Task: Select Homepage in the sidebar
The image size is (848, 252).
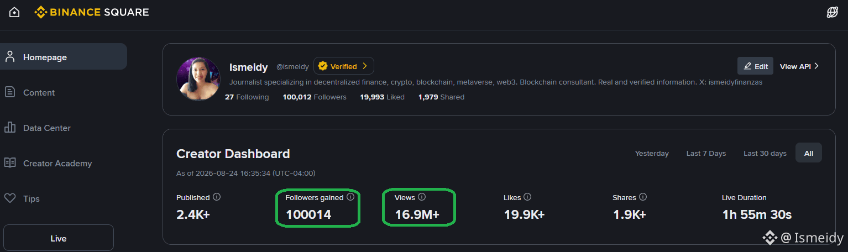Action: pos(63,57)
